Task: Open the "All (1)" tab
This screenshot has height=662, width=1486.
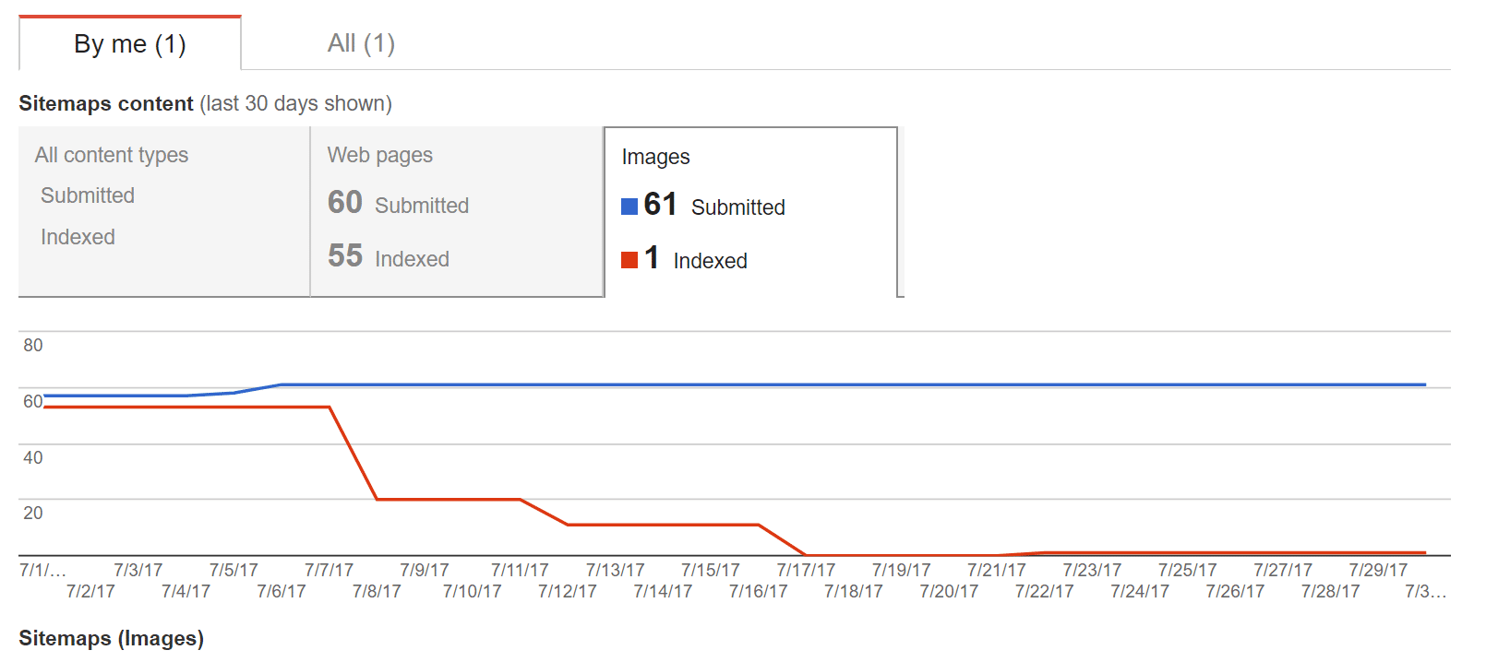Action: pos(361,43)
